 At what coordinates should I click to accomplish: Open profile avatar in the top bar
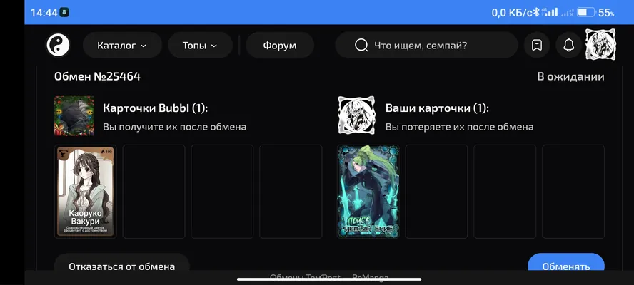point(600,44)
